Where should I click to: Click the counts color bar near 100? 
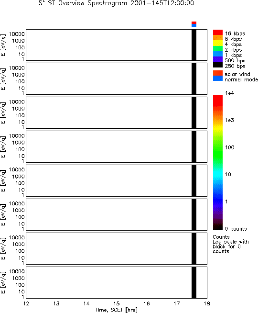218,147
